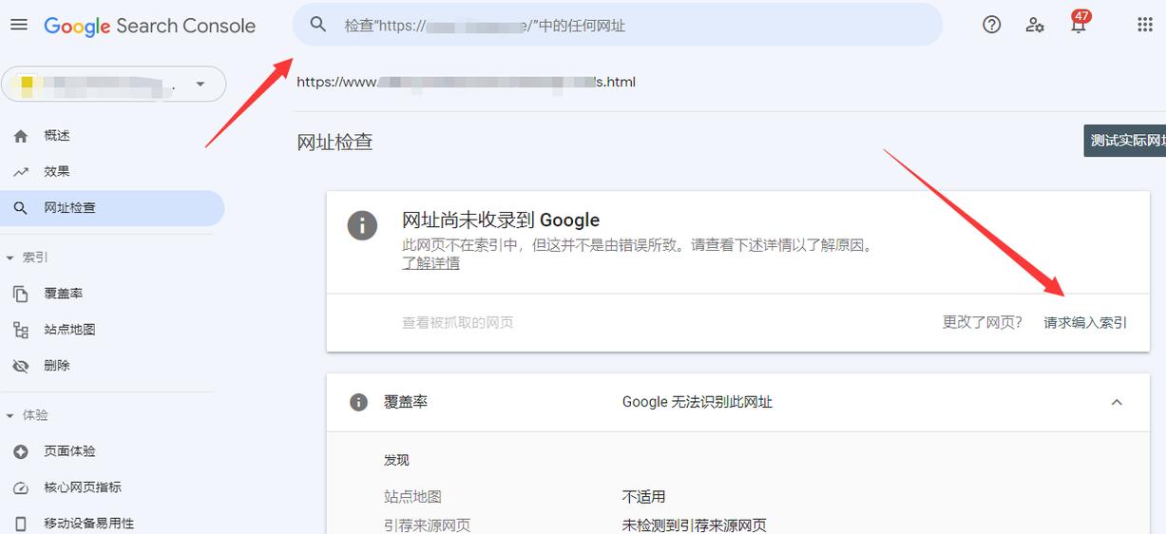1166x534 pixels.
Task: Open user and settings management icon
Action: coord(1035,25)
